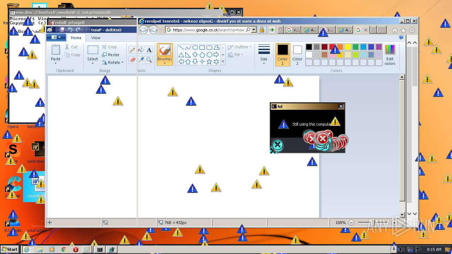Switch to the last Internet Explorer tab labeled A...
Screen dimensions: 452x254
(345, 30)
